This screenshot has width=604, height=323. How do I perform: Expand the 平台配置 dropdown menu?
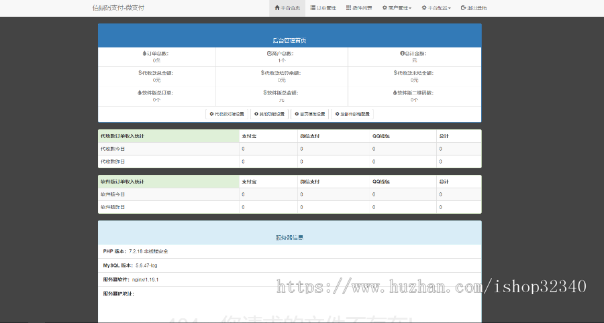436,7
